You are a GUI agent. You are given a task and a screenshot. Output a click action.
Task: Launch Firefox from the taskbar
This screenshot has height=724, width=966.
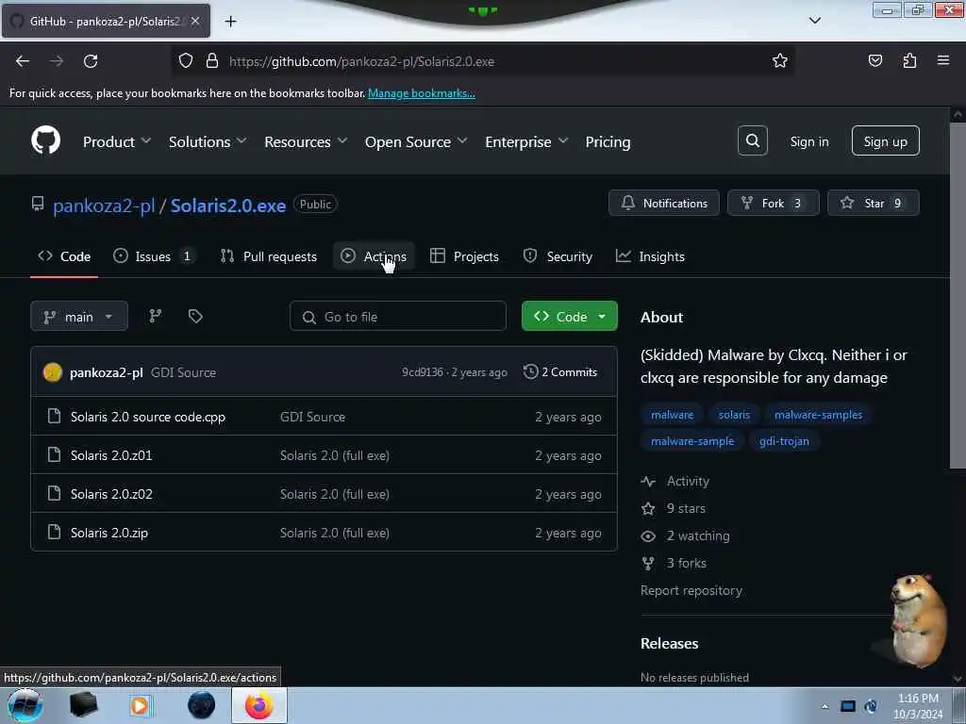259,705
